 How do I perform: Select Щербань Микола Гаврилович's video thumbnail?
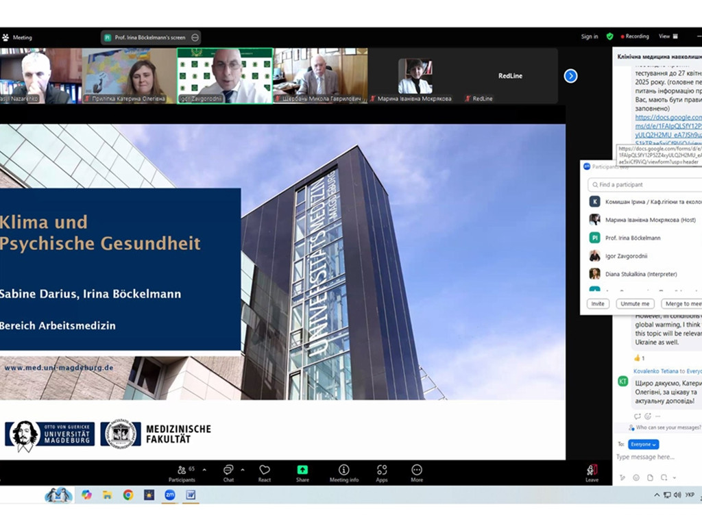pos(321,76)
